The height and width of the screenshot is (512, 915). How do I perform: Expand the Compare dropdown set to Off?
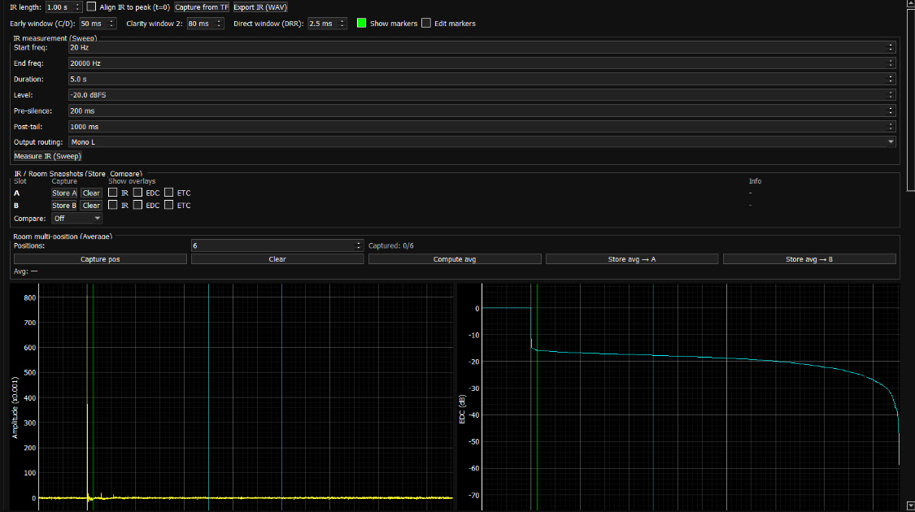point(76,218)
